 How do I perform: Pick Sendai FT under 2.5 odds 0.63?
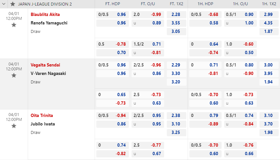(148, 103)
